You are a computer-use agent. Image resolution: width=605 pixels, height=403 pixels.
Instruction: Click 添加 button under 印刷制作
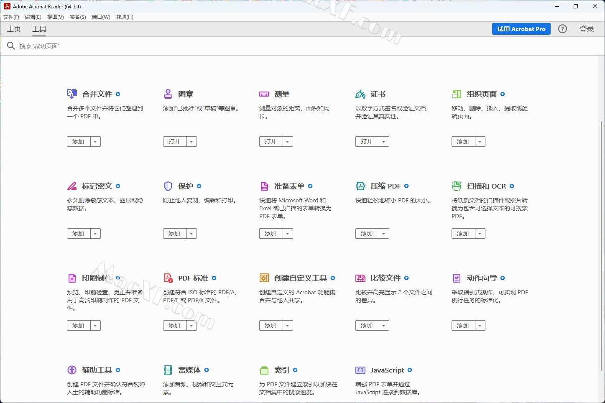click(x=79, y=325)
